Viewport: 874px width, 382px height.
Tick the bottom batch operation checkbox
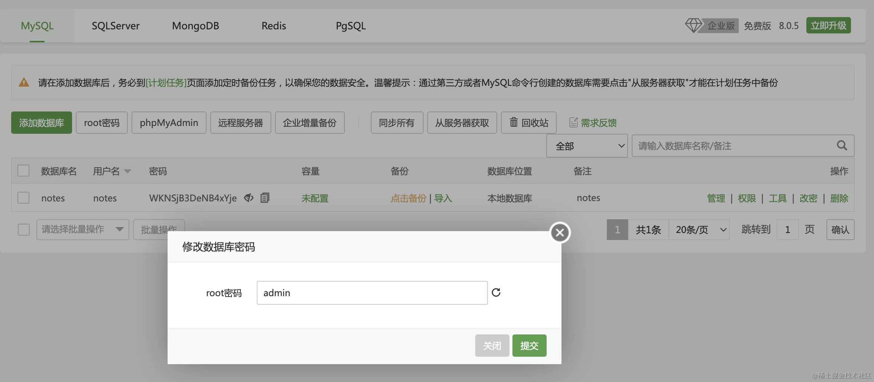click(x=23, y=229)
